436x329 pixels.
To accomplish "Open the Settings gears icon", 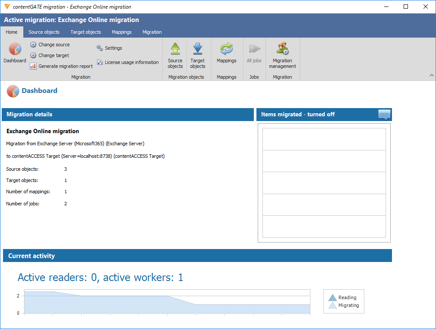I will tap(100, 48).
